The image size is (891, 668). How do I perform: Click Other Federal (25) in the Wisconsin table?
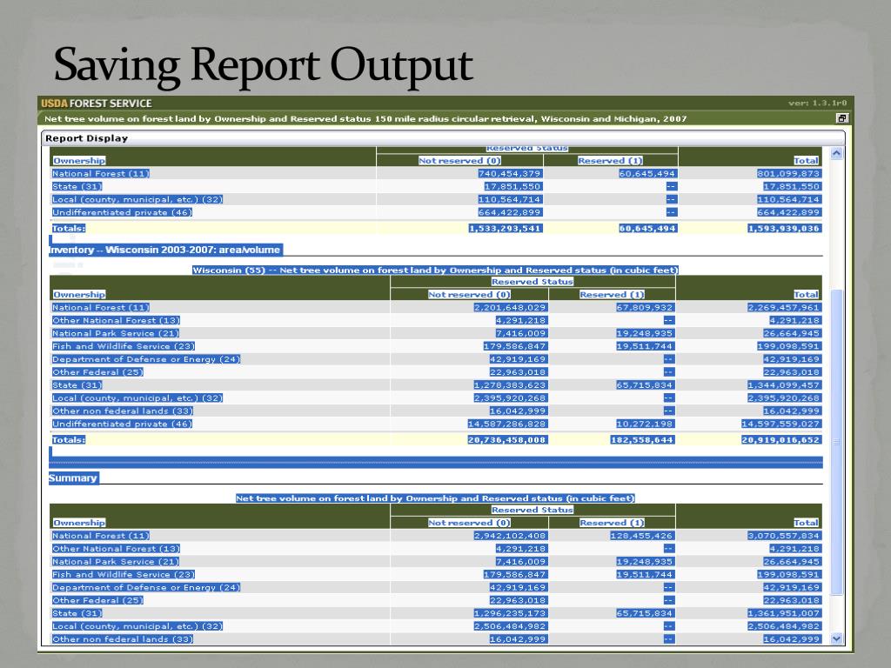tap(97, 372)
